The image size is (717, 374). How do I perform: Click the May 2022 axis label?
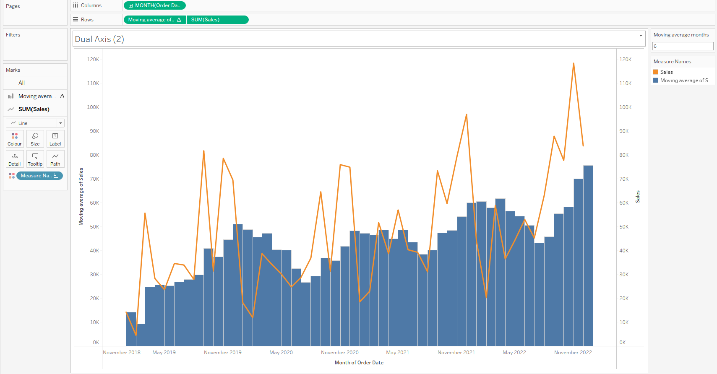[514, 353]
